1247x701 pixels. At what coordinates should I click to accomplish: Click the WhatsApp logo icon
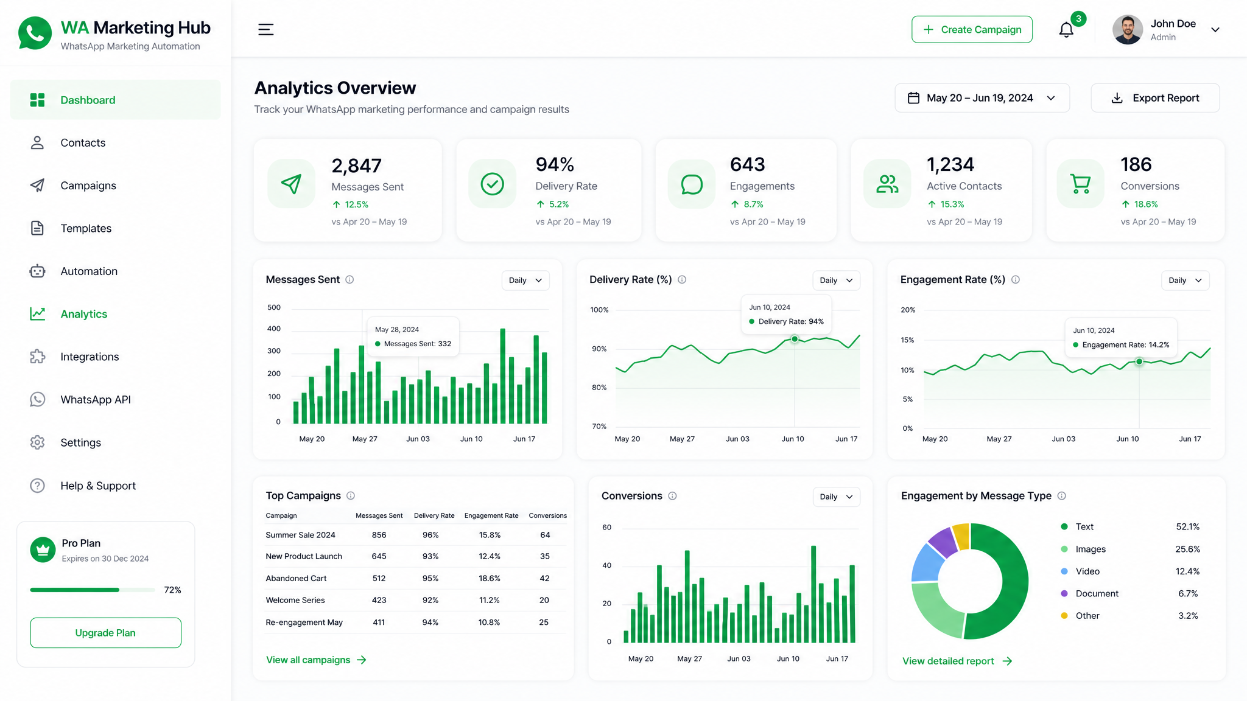[x=35, y=33]
